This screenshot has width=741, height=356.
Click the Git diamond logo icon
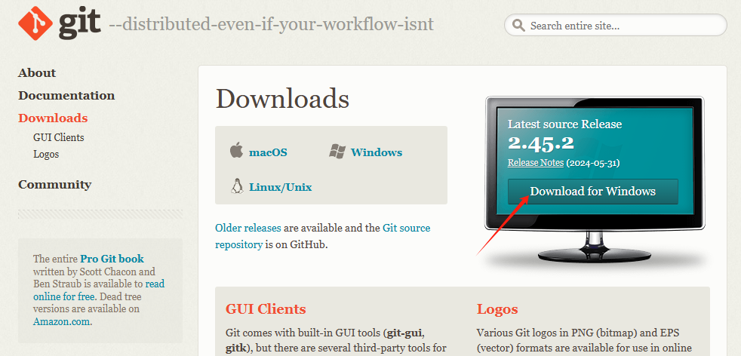(x=35, y=23)
